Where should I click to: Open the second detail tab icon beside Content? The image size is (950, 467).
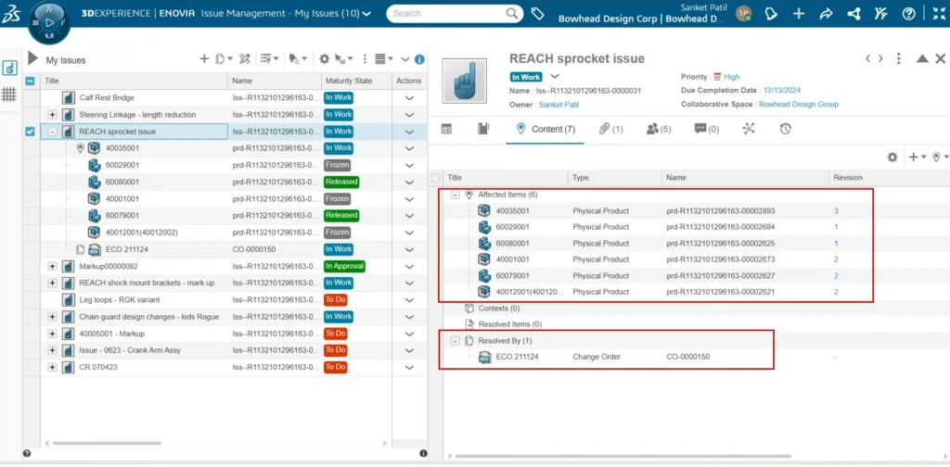click(482, 128)
